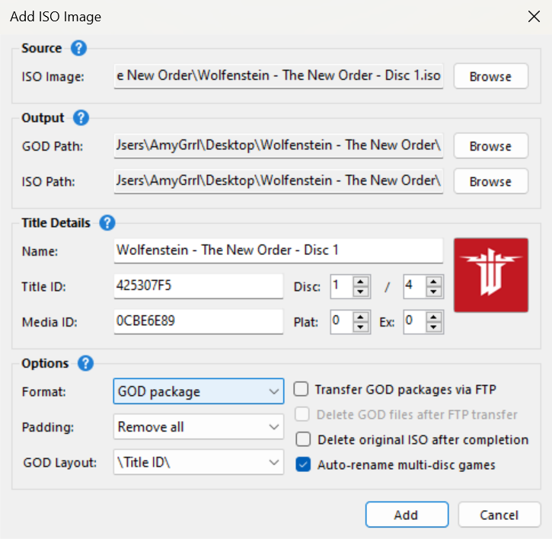This screenshot has width=552, height=539.
Task: Close the Add ISO Image dialog
Action: tap(534, 16)
